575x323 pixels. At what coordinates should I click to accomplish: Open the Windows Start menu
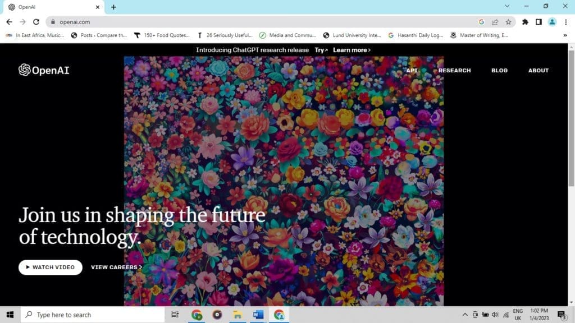point(10,315)
